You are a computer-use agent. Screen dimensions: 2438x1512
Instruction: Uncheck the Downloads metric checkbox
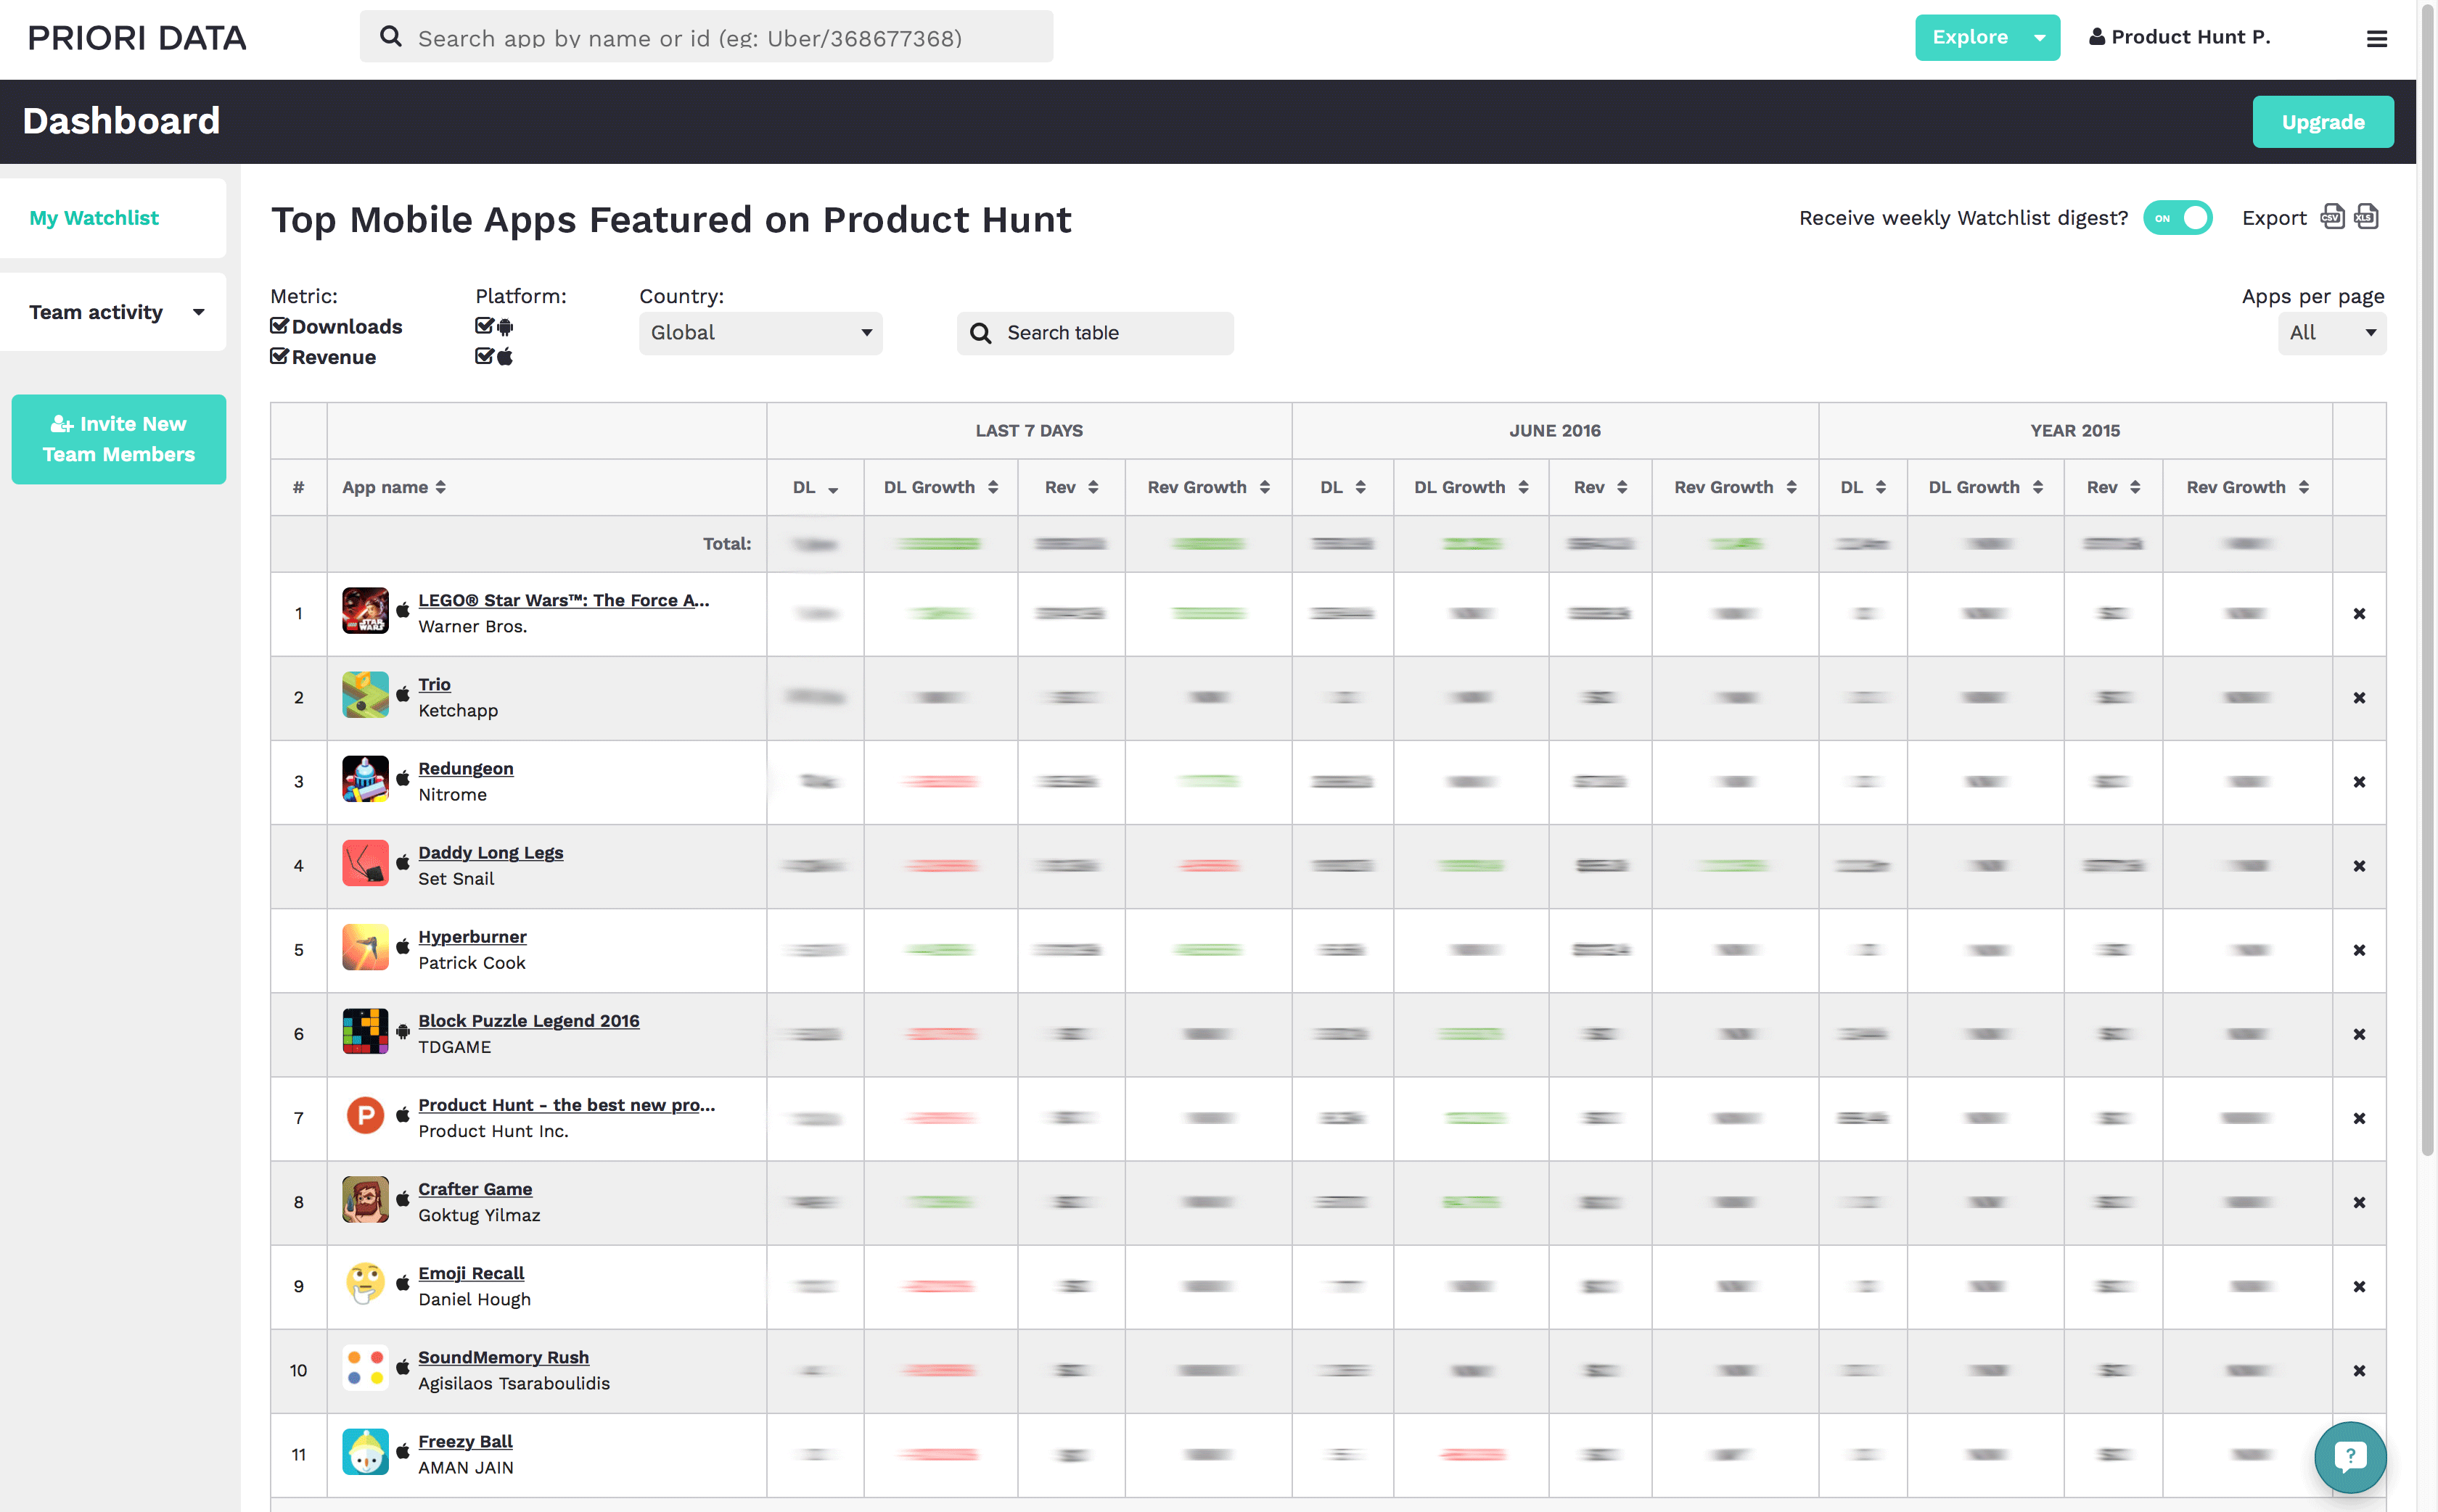pos(279,326)
